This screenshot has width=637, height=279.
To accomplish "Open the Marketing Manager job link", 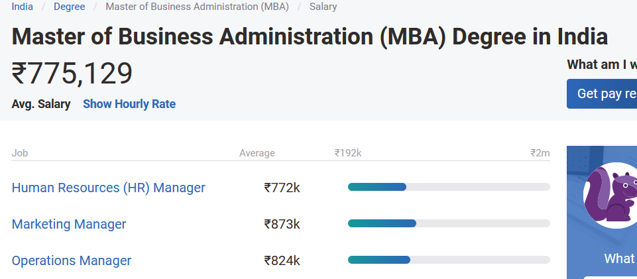I will [69, 224].
